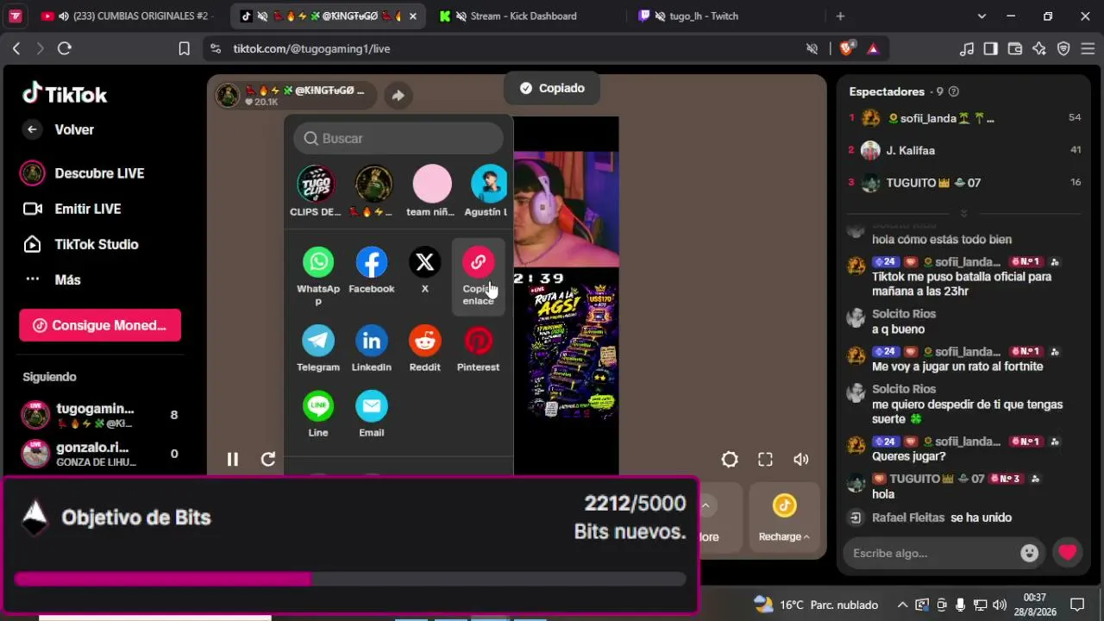The image size is (1104, 621).
Task: Enter fullscreen mode on the live video
Action: coord(765,460)
